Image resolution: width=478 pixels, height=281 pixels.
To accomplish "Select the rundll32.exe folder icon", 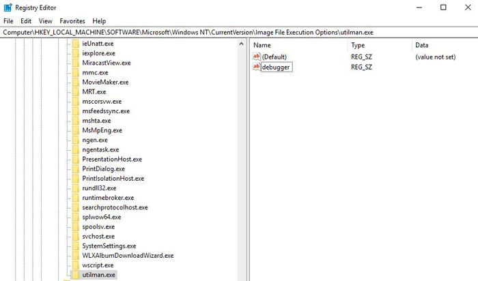I will 76,188.
